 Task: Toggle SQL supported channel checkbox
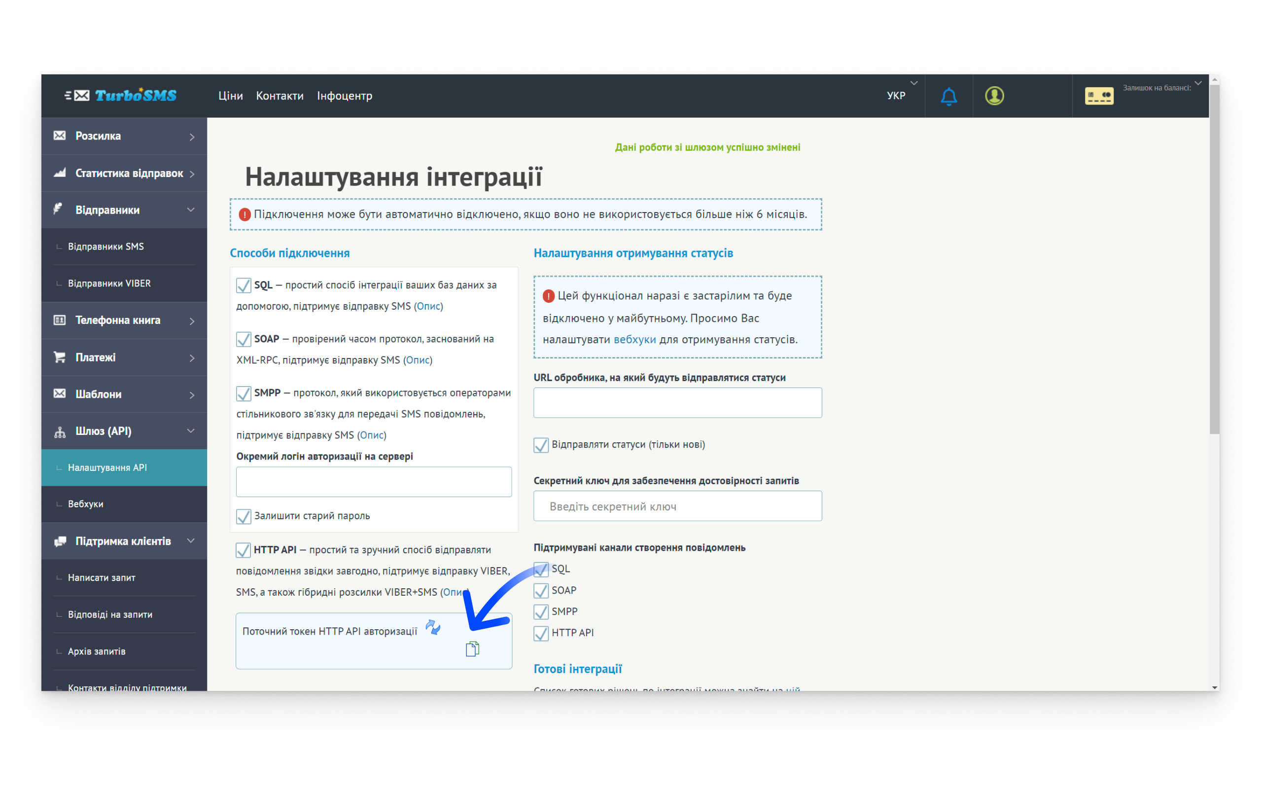(x=541, y=569)
